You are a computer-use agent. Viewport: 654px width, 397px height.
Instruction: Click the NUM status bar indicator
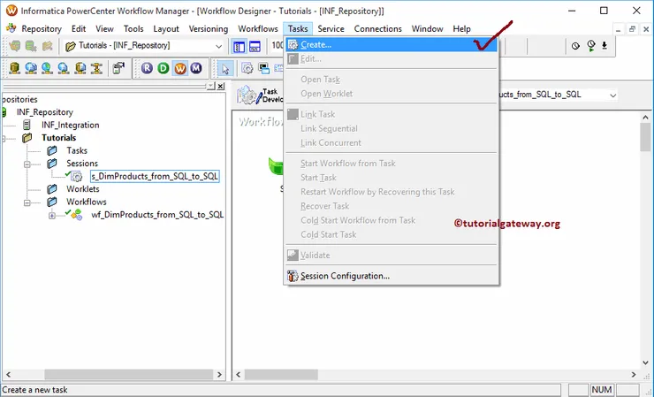tap(602, 390)
